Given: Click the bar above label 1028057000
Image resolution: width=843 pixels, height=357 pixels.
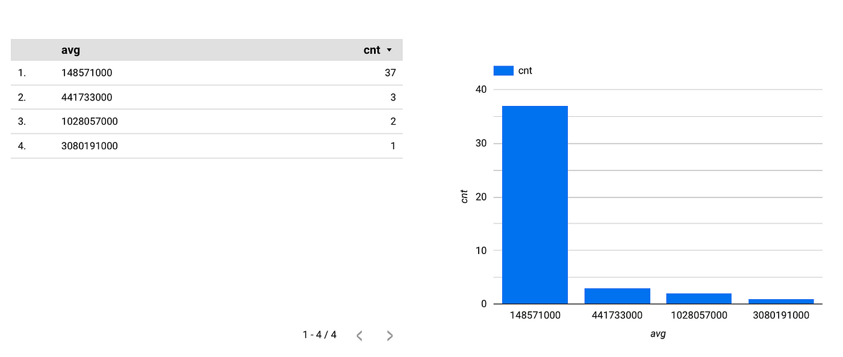Looking at the screenshot, I should [698, 297].
